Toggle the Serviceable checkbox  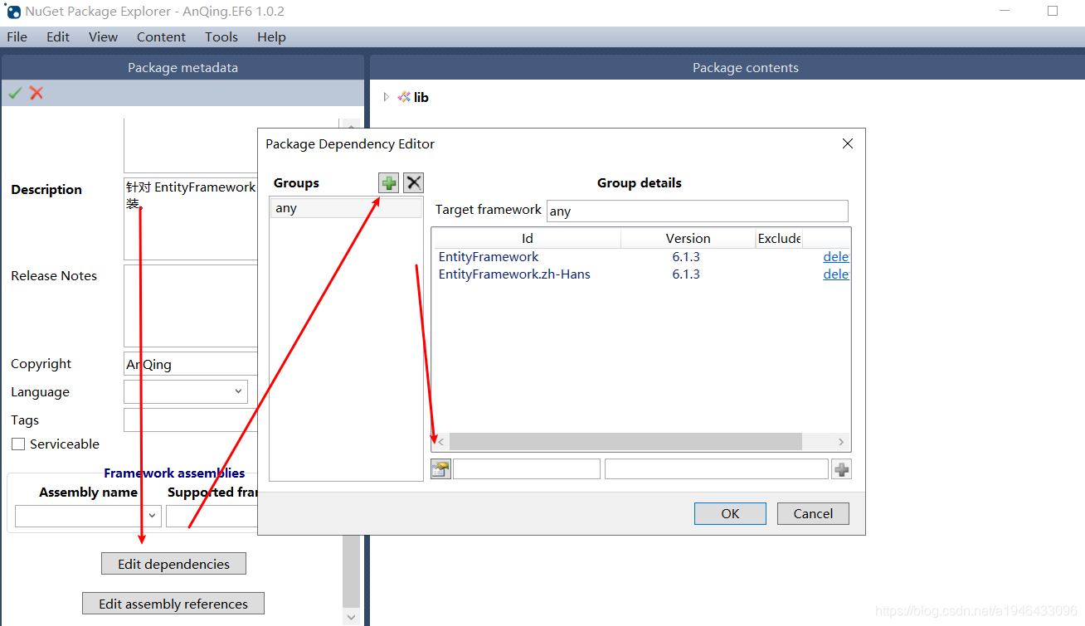point(18,444)
